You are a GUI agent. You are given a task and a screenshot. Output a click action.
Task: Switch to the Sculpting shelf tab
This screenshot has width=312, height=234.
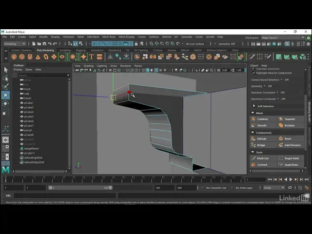click(x=65, y=50)
